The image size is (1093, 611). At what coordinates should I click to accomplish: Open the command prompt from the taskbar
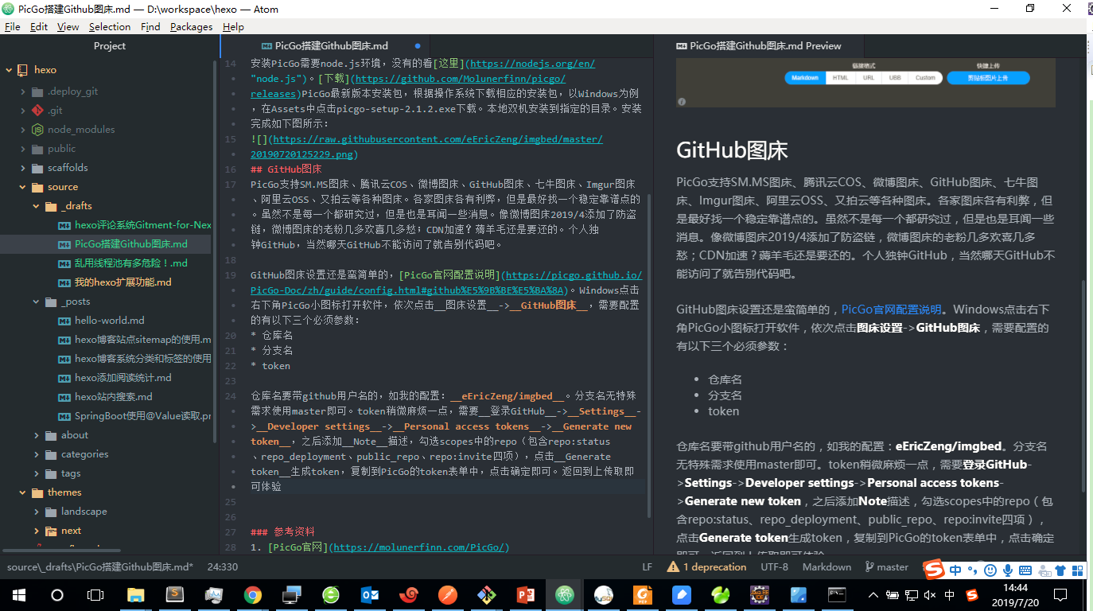click(836, 594)
